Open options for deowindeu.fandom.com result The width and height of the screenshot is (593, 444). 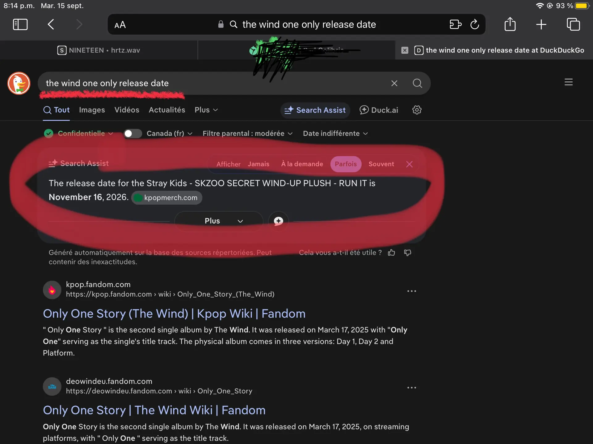pyautogui.click(x=411, y=388)
